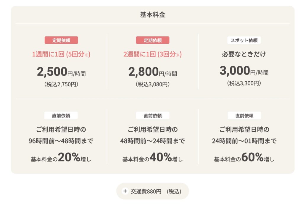Image resolution: width=303 pixels, height=205 pixels.
Task: Click the 交通費880円 (税込) pill text
Action: pyautogui.click(x=156, y=191)
